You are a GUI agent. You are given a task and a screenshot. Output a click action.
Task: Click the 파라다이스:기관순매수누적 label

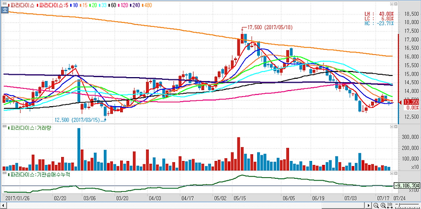(x=39, y=174)
